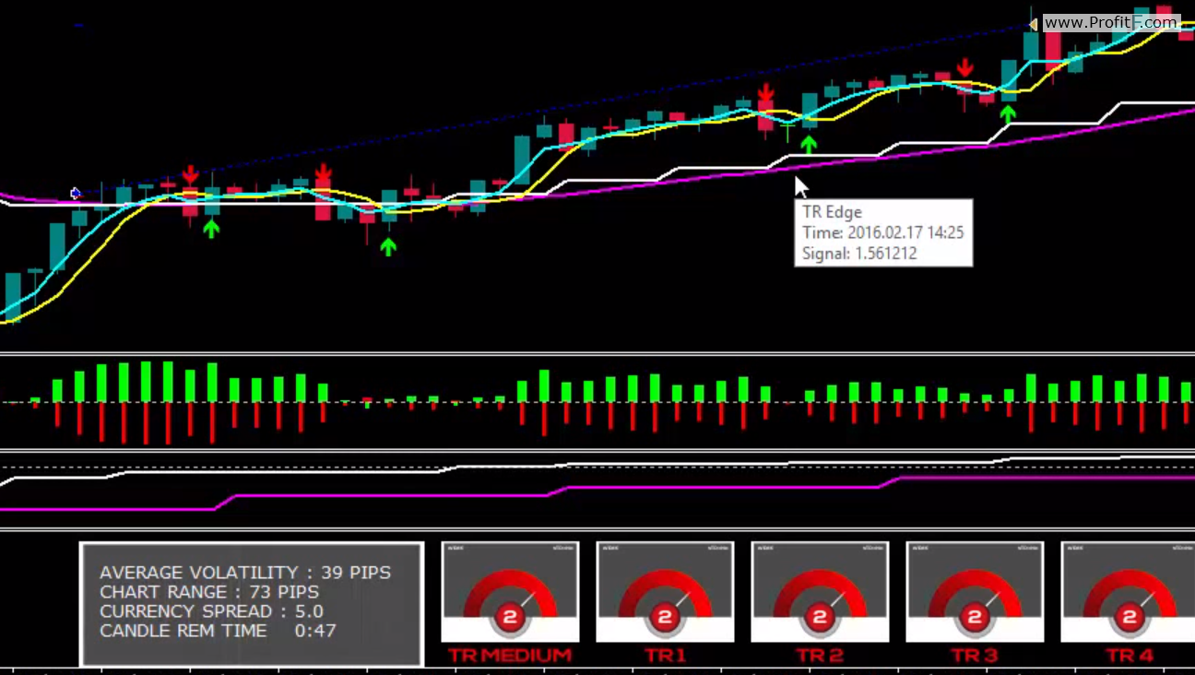Screen dimensions: 1195x675
Task: Click the TR3 gauge dial
Action: click(x=975, y=592)
